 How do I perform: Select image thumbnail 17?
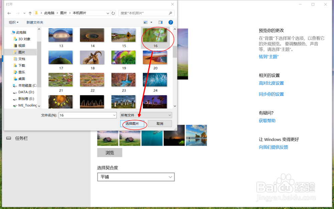tap(60, 57)
